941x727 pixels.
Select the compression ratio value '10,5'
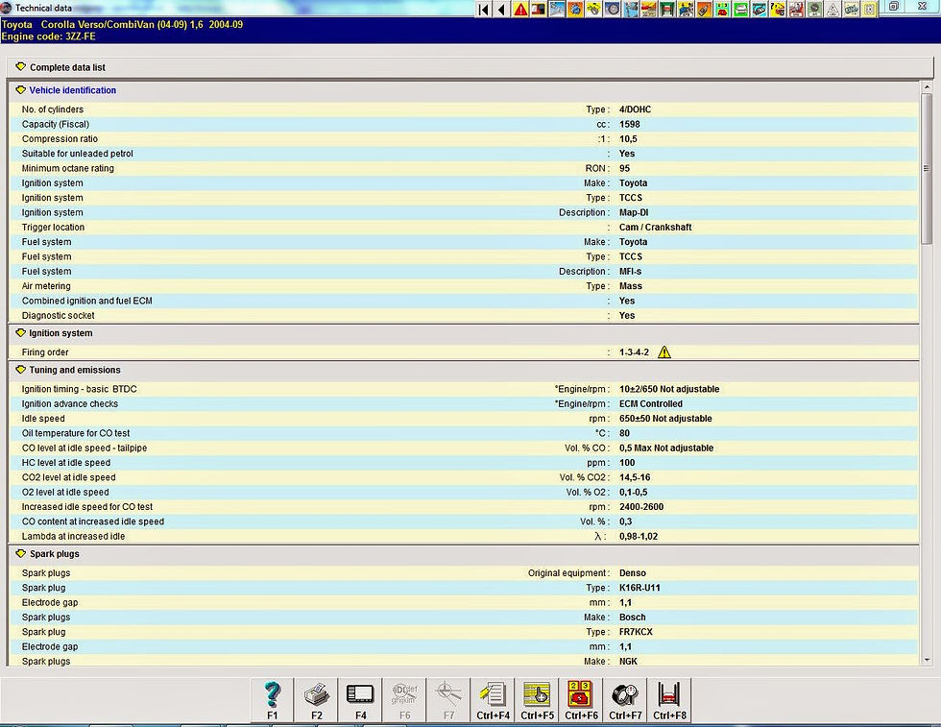[x=628, y=138]
